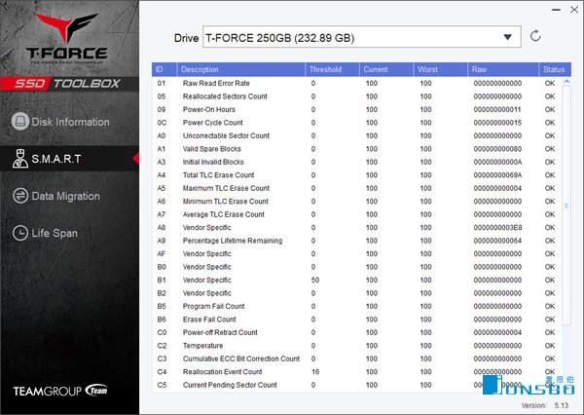Image resolution: width=584 pixels, height=415 pixels.
Task: Select the Initial Invalid Blocks row
Action: (x=357, y=162)
